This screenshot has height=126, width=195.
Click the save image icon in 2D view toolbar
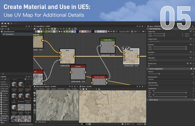coord(83,89)
